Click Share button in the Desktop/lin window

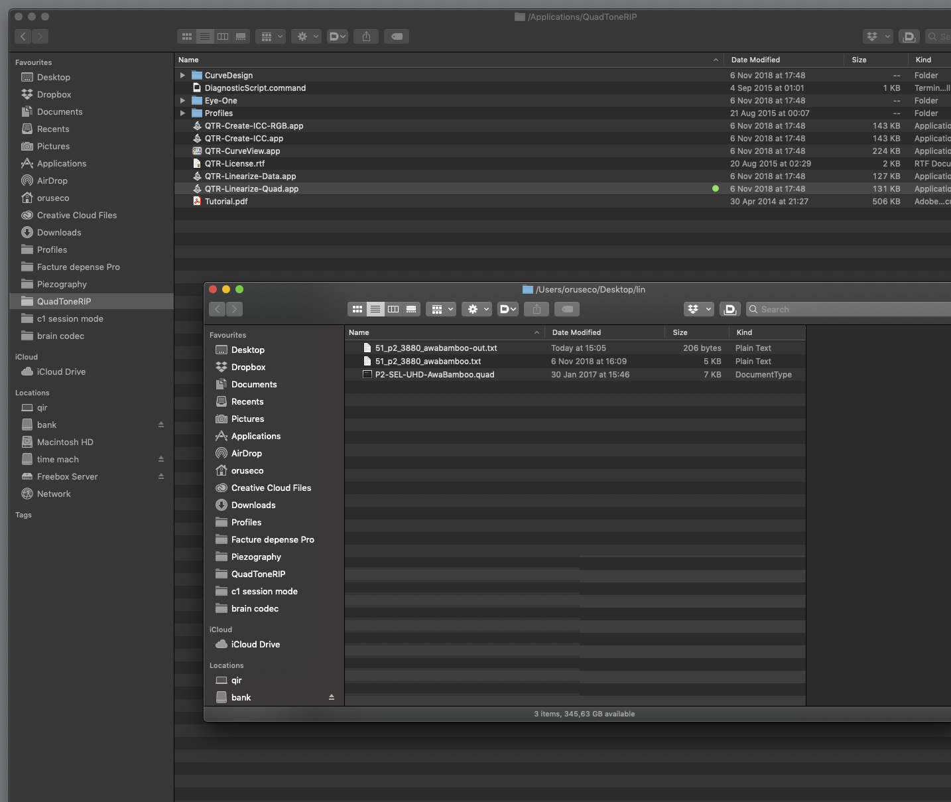pyautogui.click(x=537, y=309)
